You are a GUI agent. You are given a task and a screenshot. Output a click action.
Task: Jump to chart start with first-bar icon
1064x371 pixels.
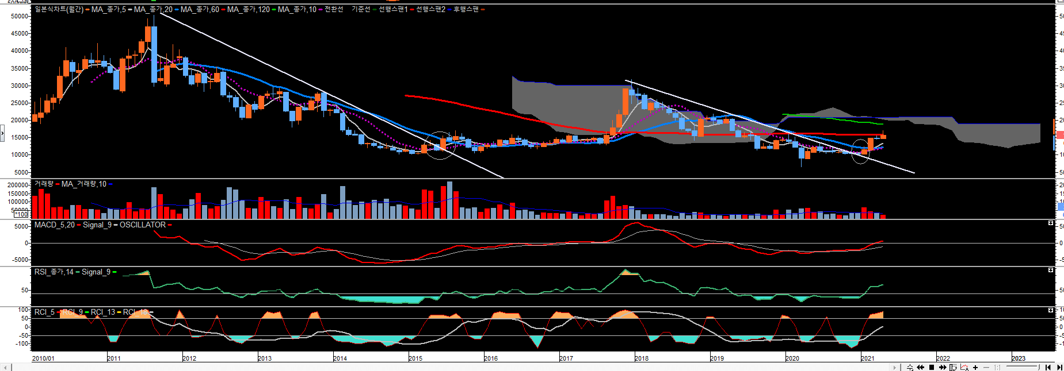[1048, 368]
